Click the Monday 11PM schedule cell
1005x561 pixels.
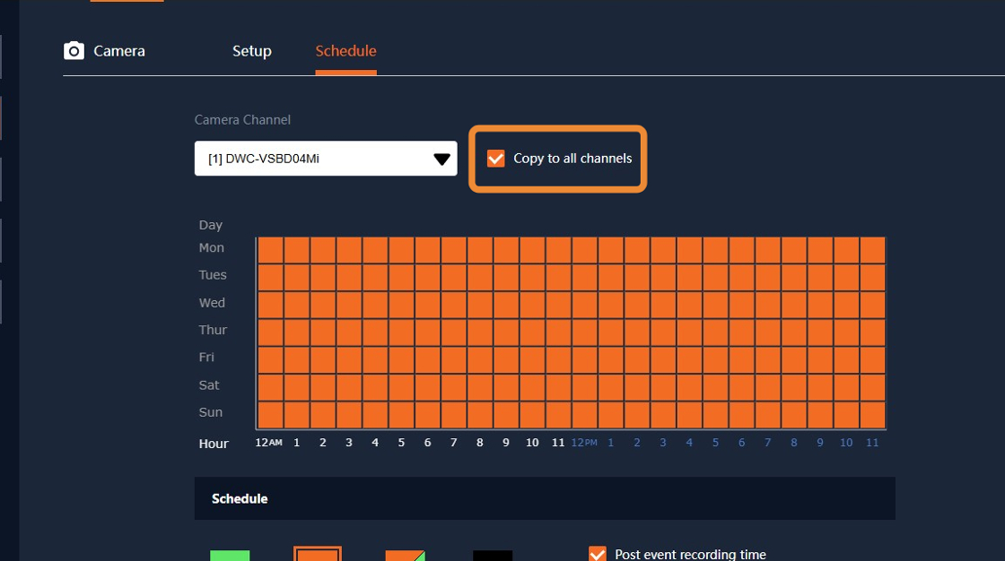coord(872,250)
